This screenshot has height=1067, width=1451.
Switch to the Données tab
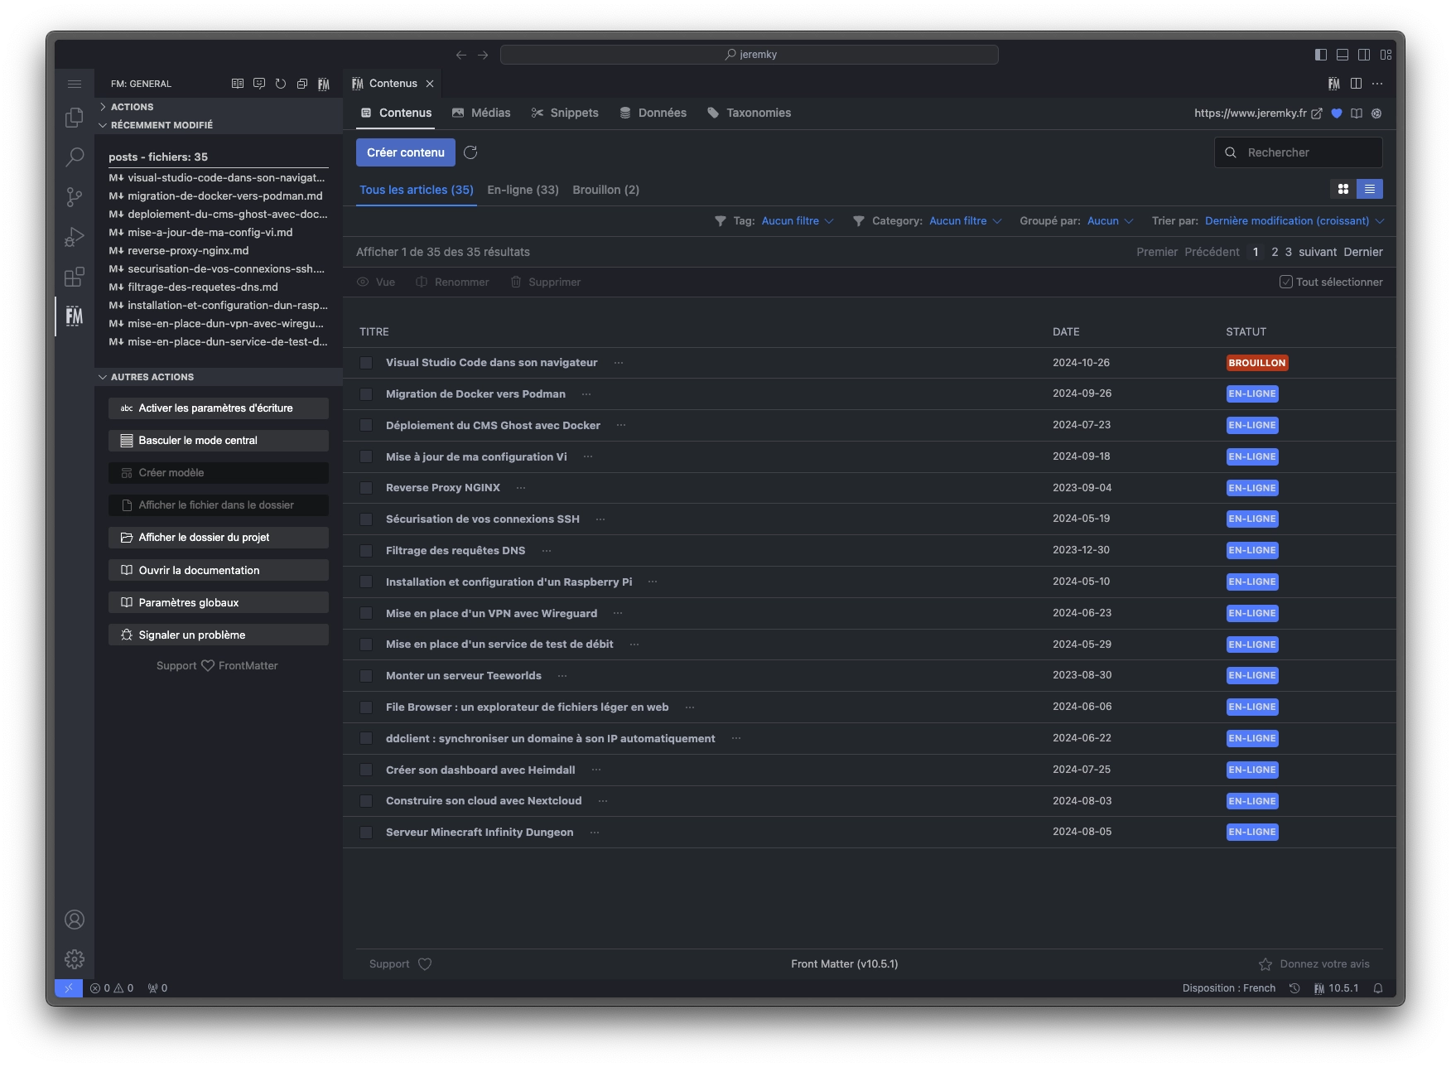pos(653,113)
